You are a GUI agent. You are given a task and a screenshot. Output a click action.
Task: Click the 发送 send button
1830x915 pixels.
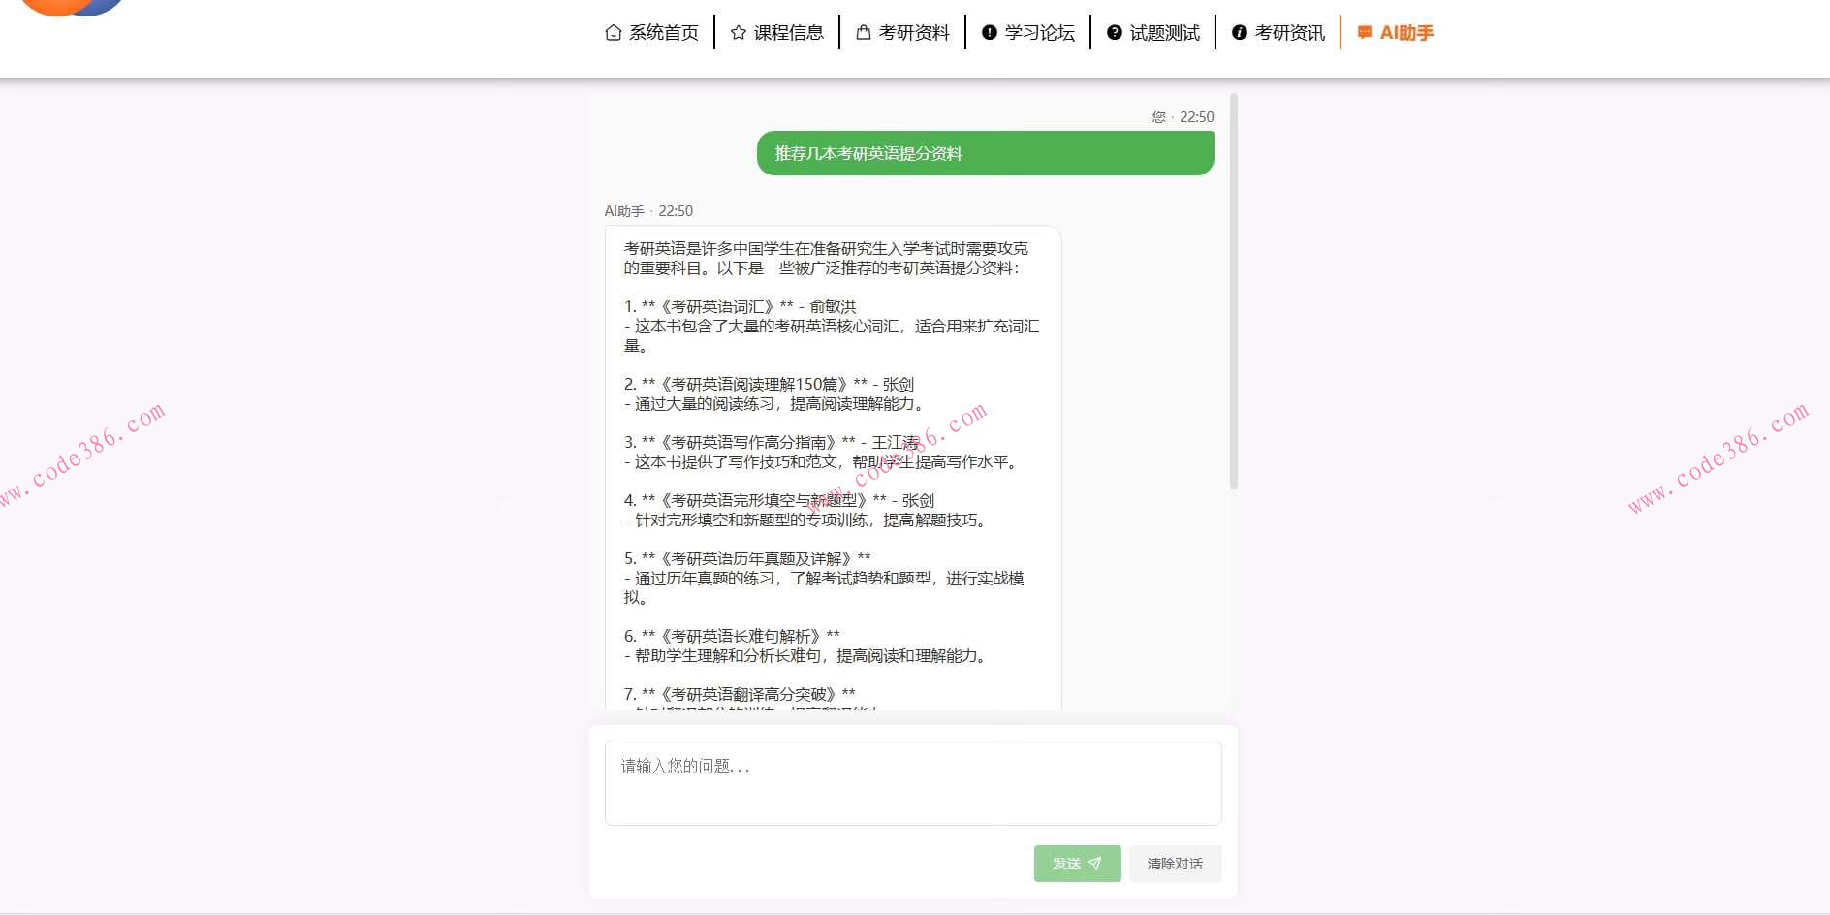click(x=1077, y=863)
